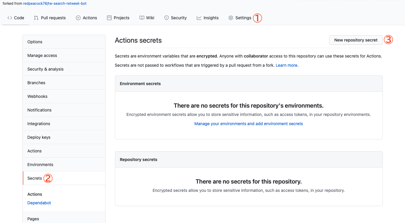The width and height of the screenshot is (405, 223).
Task: Switch to the Pull requests tab
Action: (53, 18)
